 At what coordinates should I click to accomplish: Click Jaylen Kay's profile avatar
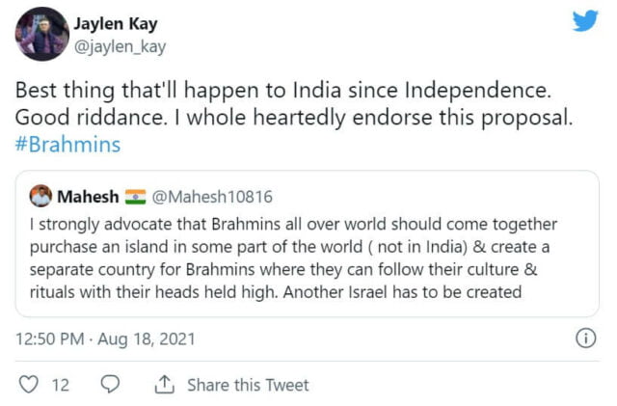tap(39, 35)
